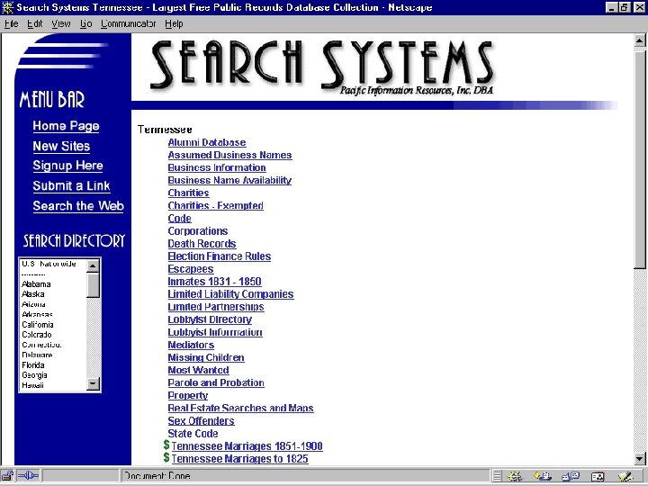The height and width of the screenshot is (486, 648).
Task: Click the State Code entry
Action: 193,434
